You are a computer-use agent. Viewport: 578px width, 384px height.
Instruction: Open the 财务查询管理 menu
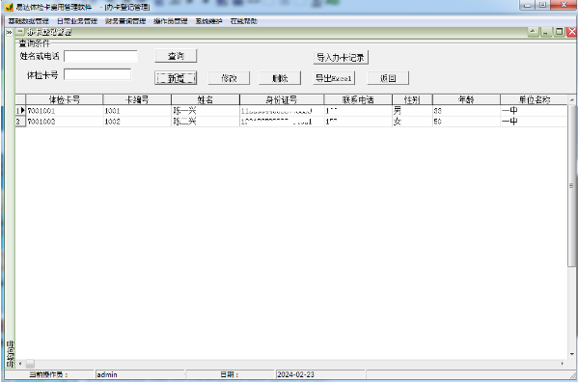[x=125, y=21]
